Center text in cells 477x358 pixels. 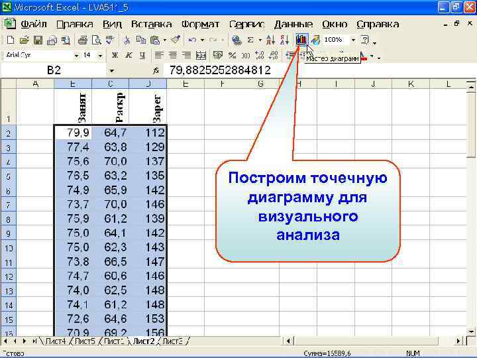pyautogui.click(x=172, y=55)
